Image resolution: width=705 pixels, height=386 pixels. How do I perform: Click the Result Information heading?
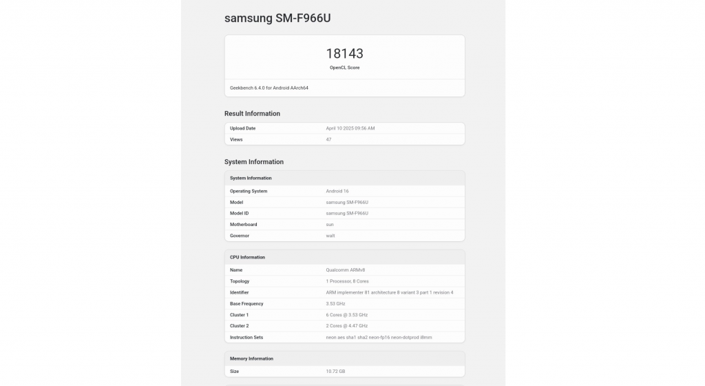(252, 114)
